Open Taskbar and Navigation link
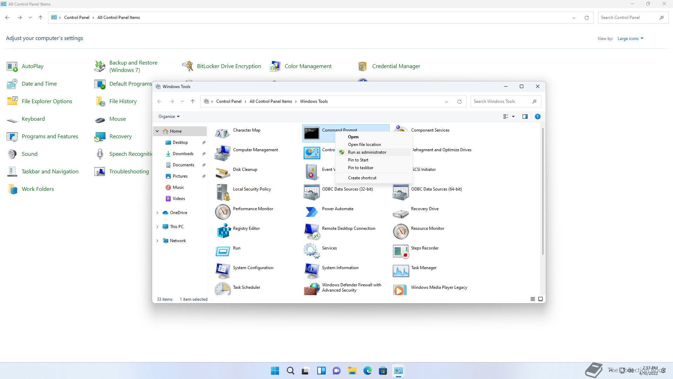Screen dimensions: 673x379 click(50, 171)
